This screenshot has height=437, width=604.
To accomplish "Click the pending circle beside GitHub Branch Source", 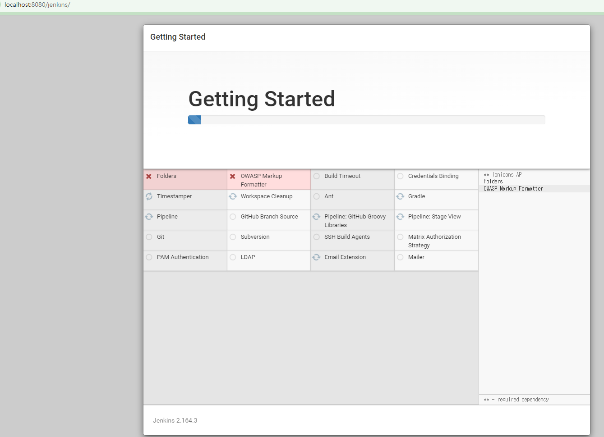I will pyautogui.click(x=233, y=217).
